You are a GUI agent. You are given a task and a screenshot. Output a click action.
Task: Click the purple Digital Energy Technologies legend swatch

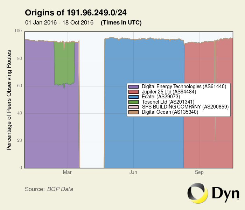[x=134, y=86]
